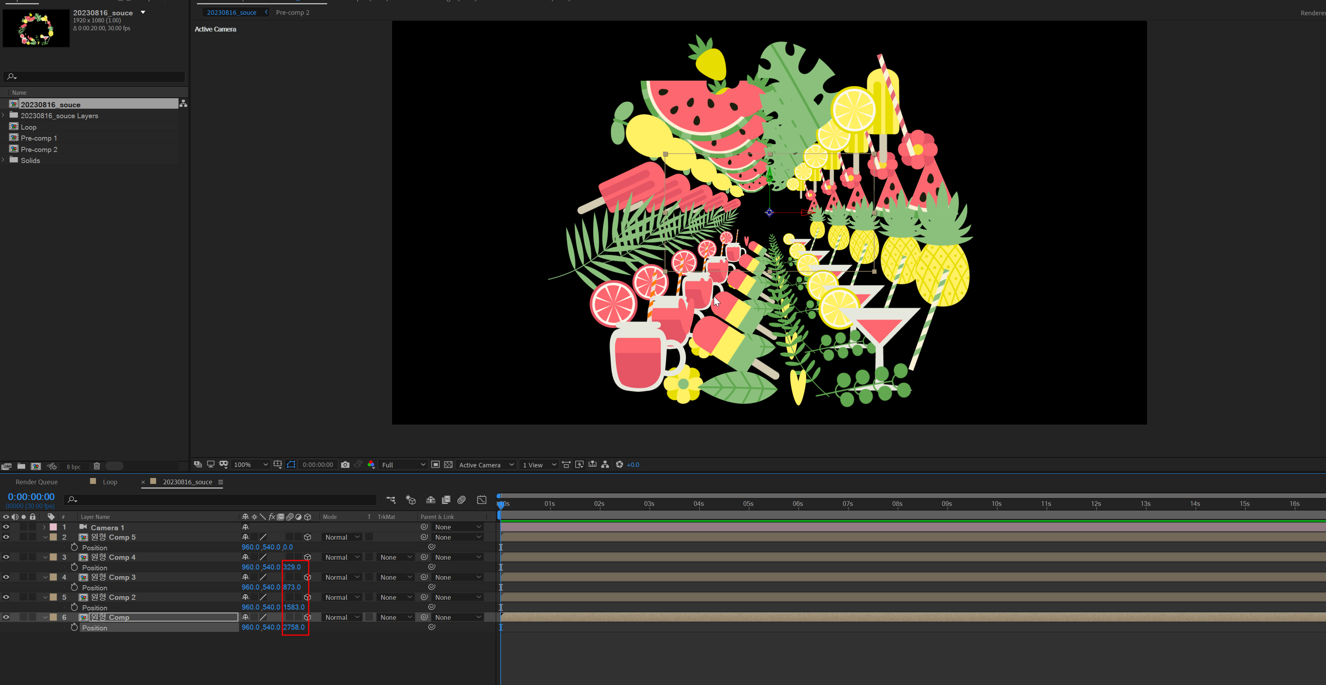The height and width of the screenshot is (685, 1326).
Task: Toggle visibility of 원형 Comp 3 layer
Action: click(x=6, y=577)
